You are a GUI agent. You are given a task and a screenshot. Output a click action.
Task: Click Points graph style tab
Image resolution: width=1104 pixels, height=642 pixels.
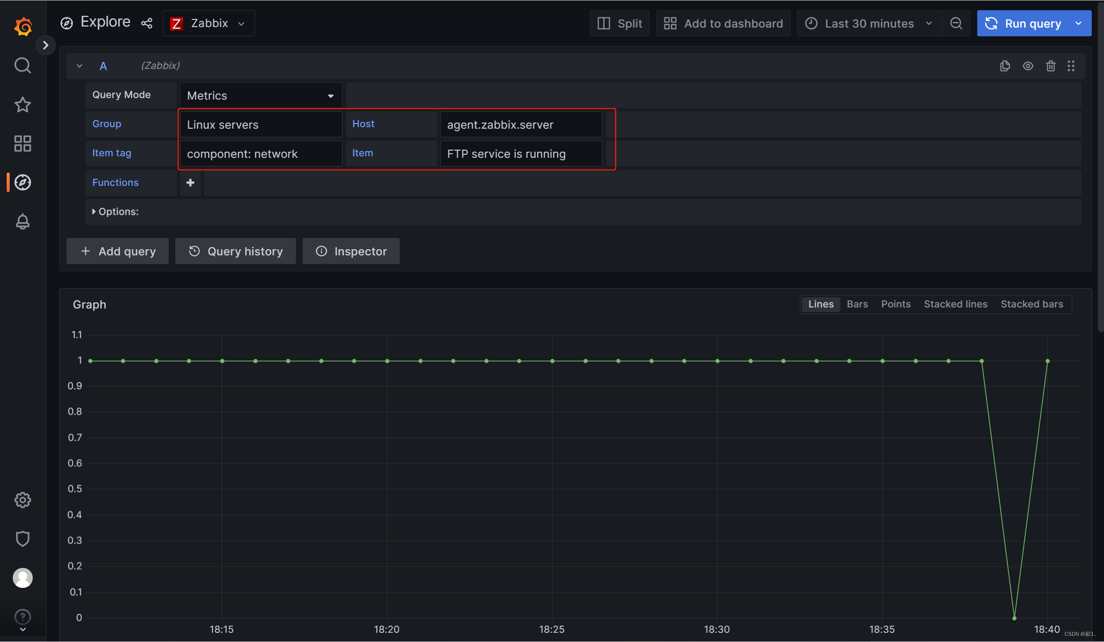coord(895,304)
